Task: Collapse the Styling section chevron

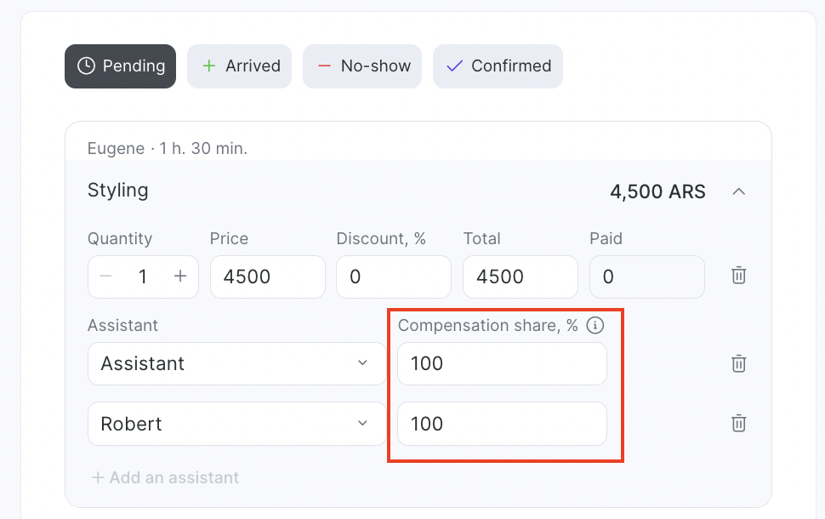Action: (739, 191)
